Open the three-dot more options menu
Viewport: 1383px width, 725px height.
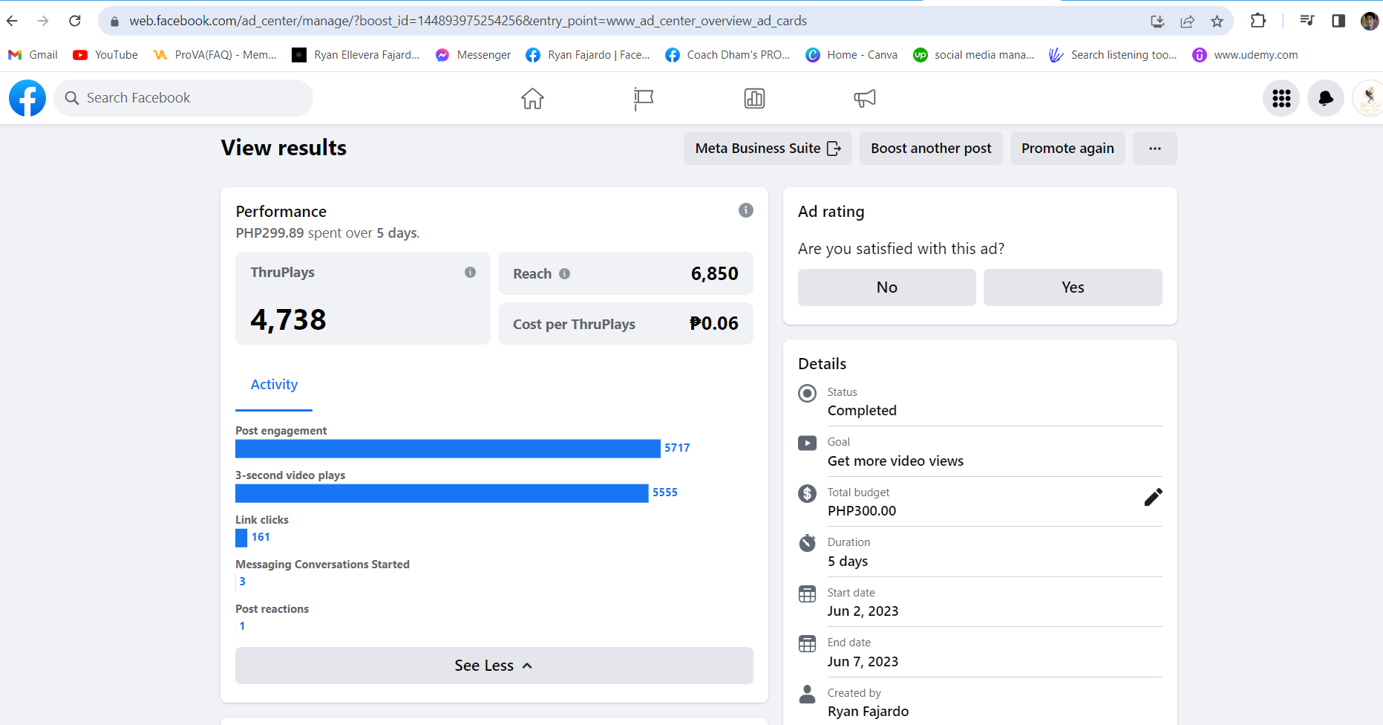[x=1154, y=149]
